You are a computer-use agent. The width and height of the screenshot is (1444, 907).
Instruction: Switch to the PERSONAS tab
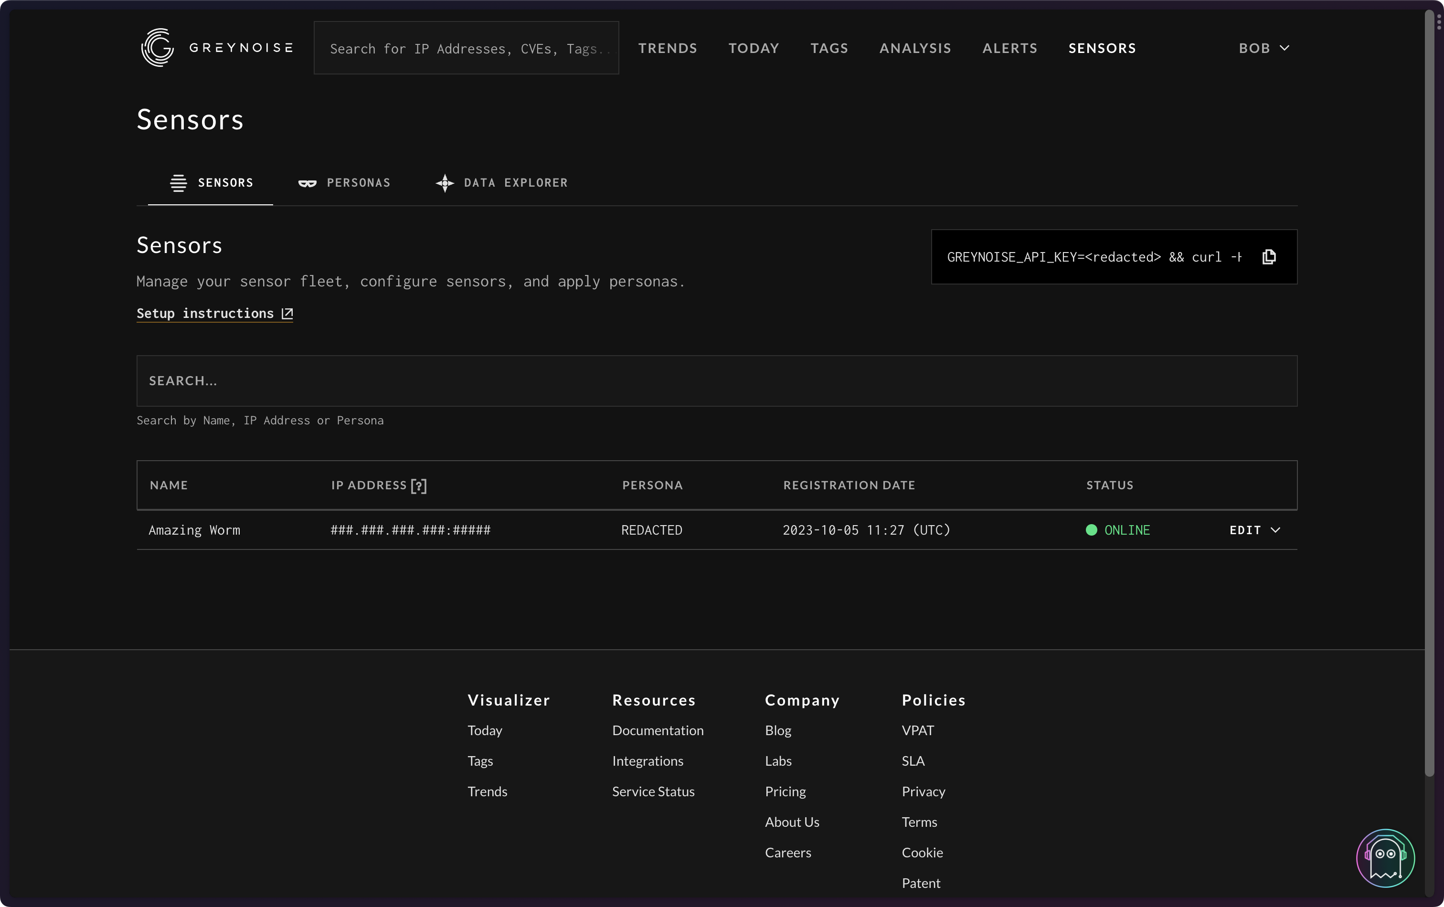coord(344,183)
